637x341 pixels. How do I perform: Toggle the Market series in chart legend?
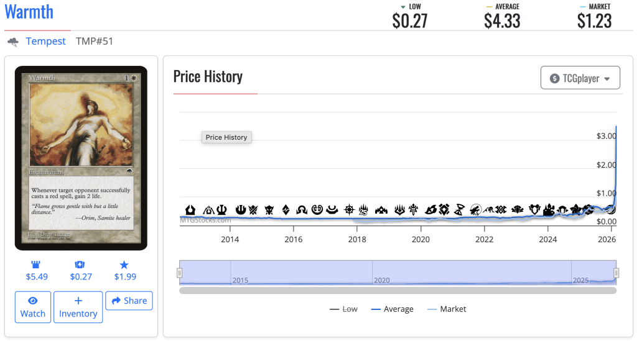(x=447, y=309)
